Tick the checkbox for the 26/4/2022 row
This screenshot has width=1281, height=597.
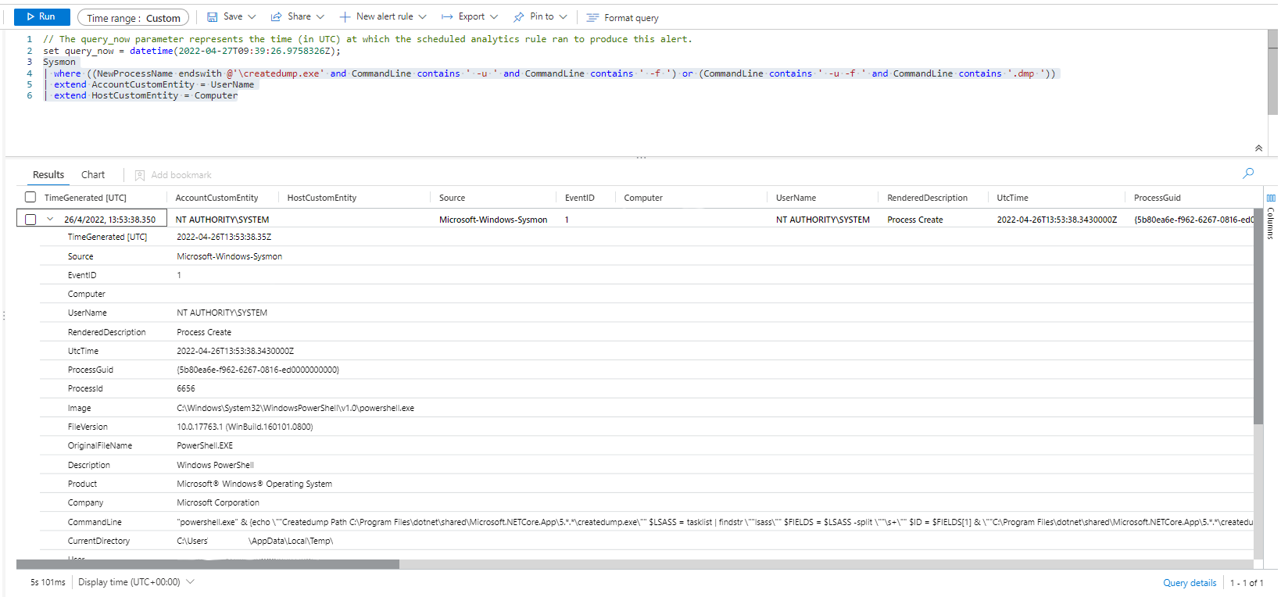tap(30, 220)
